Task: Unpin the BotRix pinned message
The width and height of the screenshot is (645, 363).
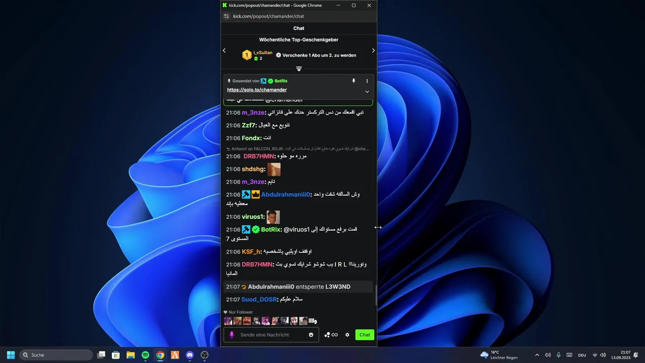Action: coord(354,81)
